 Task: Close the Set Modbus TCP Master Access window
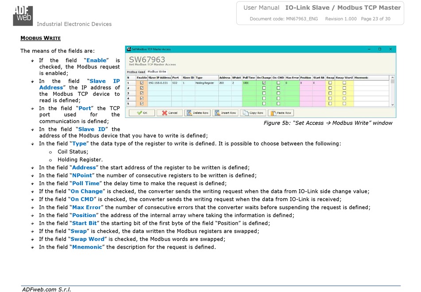point(390,49)
